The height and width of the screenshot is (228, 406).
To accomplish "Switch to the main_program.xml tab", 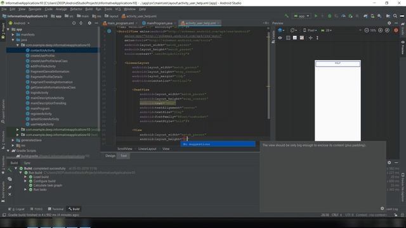I will point(121,23).
